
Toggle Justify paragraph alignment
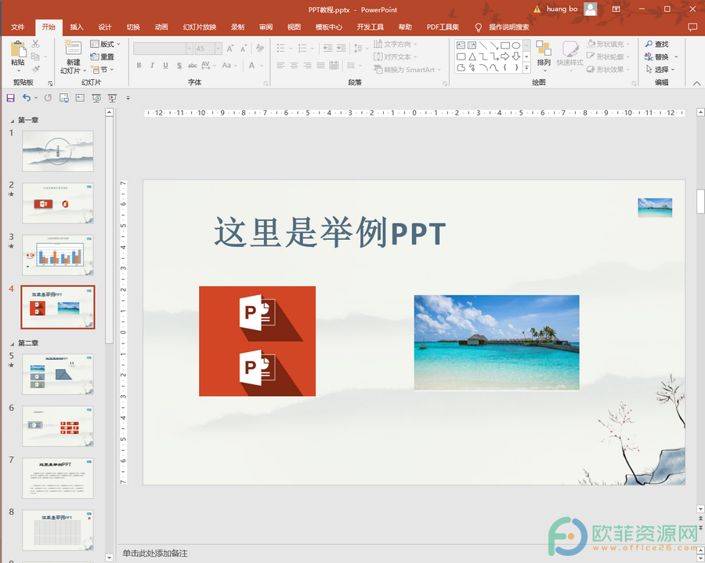tap(320, 65)
